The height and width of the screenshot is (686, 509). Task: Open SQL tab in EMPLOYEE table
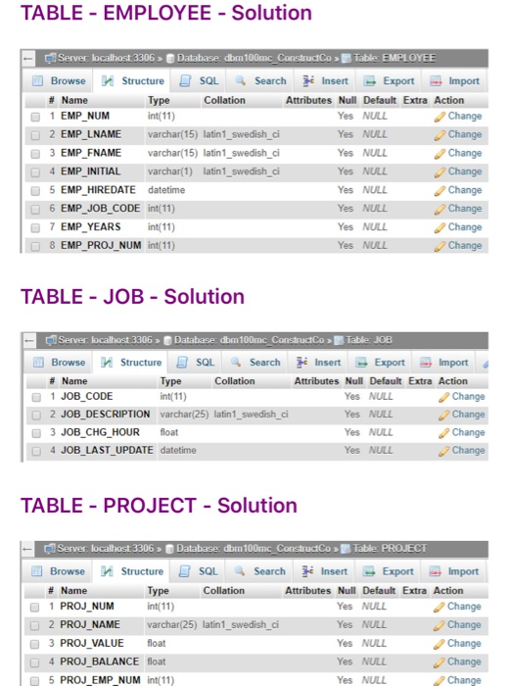(x=199, y=81)
